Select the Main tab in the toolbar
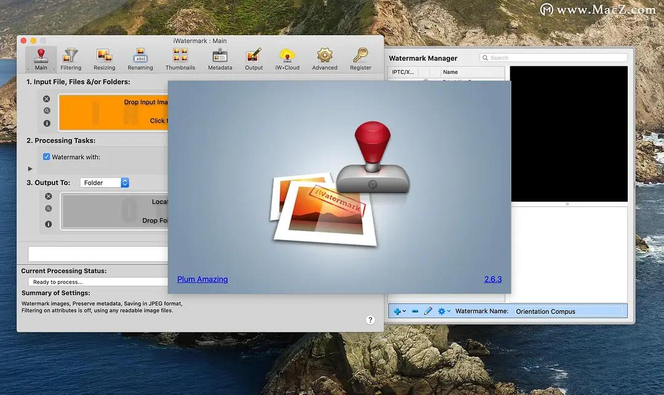 tap(41, 59)
